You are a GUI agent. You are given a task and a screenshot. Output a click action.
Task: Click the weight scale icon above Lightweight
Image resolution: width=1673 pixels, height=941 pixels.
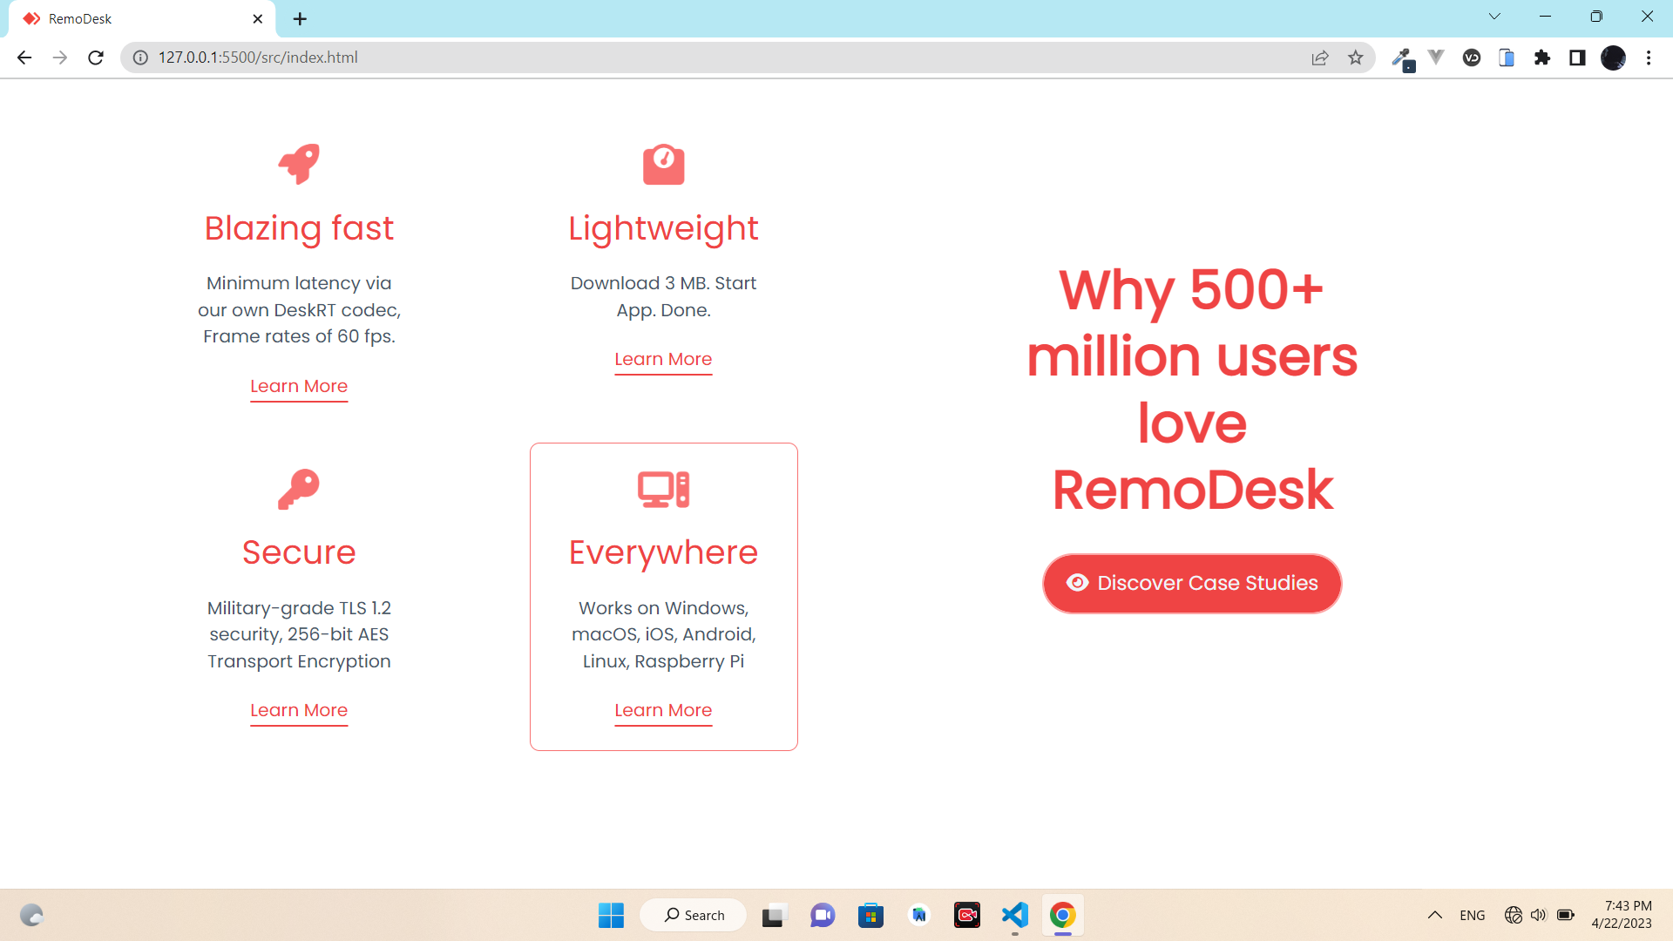663,164
